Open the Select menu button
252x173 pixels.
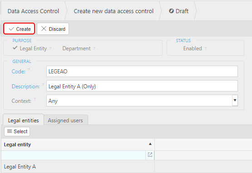point(17,131)
